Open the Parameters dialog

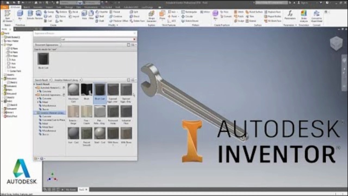[290, 15]
